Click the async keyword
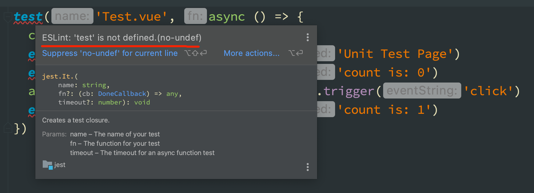The width and height of the screenshot is (534, 193). click(x=227, y=17)
